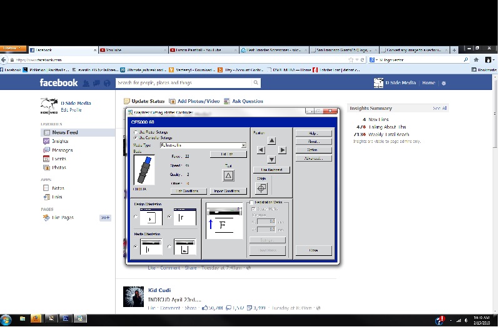Viewport: 499px width, 327px height.
Task: Click the Import Conditions button
Action: pyautogui.click(x=228, y=191)
